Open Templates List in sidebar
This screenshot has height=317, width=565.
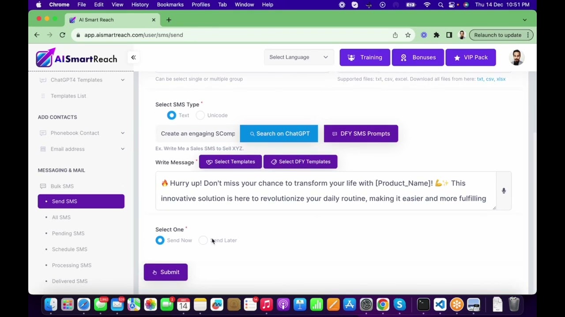tap(68, 96)
